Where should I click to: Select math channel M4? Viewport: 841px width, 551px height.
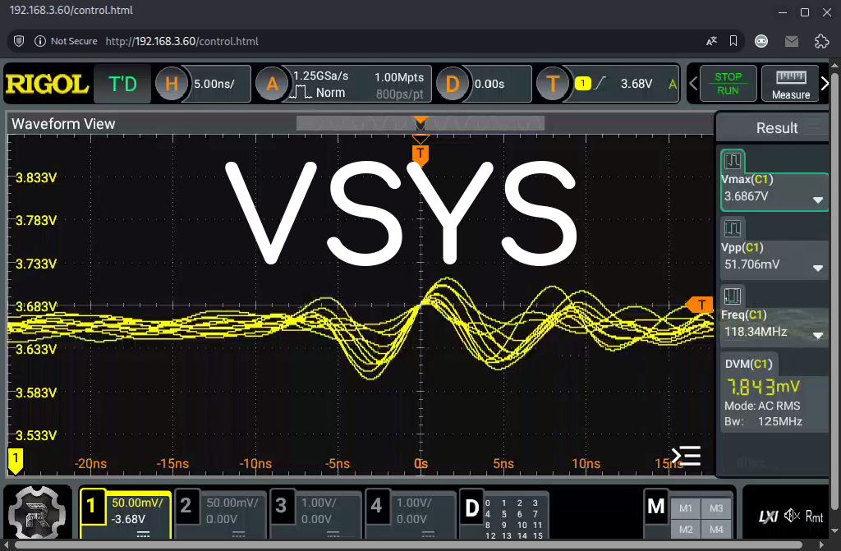coord(716,530)
